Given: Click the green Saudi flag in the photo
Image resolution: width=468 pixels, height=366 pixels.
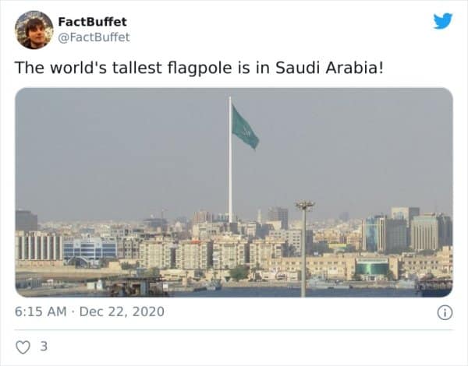Looking at the screenshot, I should pyautogui.click(x=244, y=127).
